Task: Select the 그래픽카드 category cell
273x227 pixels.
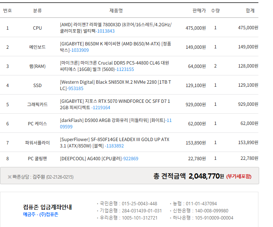Action: coord(37,105)
